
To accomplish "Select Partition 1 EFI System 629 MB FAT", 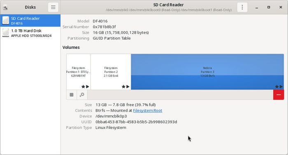I will [x=79, y=71].
